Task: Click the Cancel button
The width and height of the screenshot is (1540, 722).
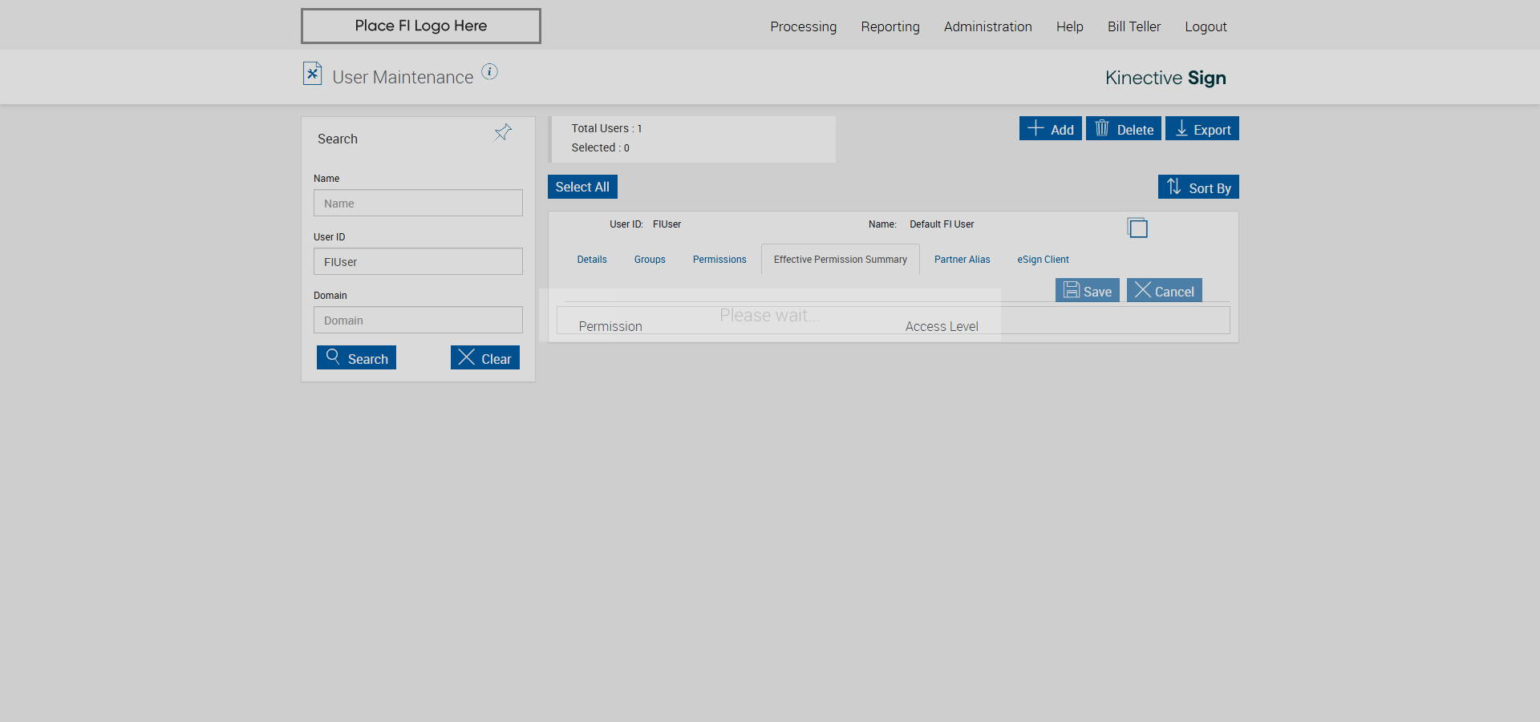Action: [1165, 290]
